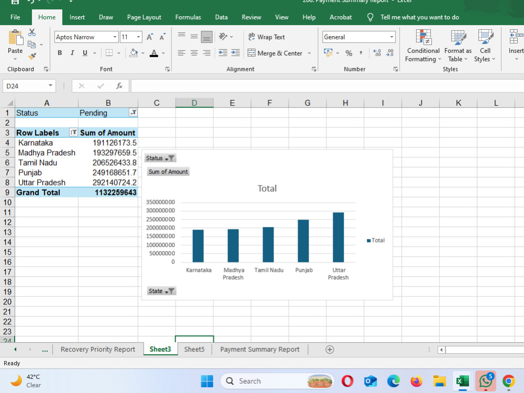Click the Insert cells icon
The height and width of the screenshot is (393, 524).
(516, 37)
